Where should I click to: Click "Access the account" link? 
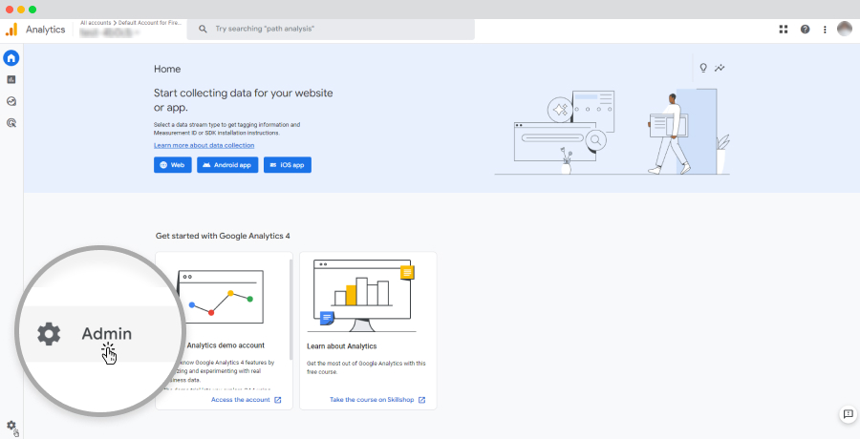point(240,400)
